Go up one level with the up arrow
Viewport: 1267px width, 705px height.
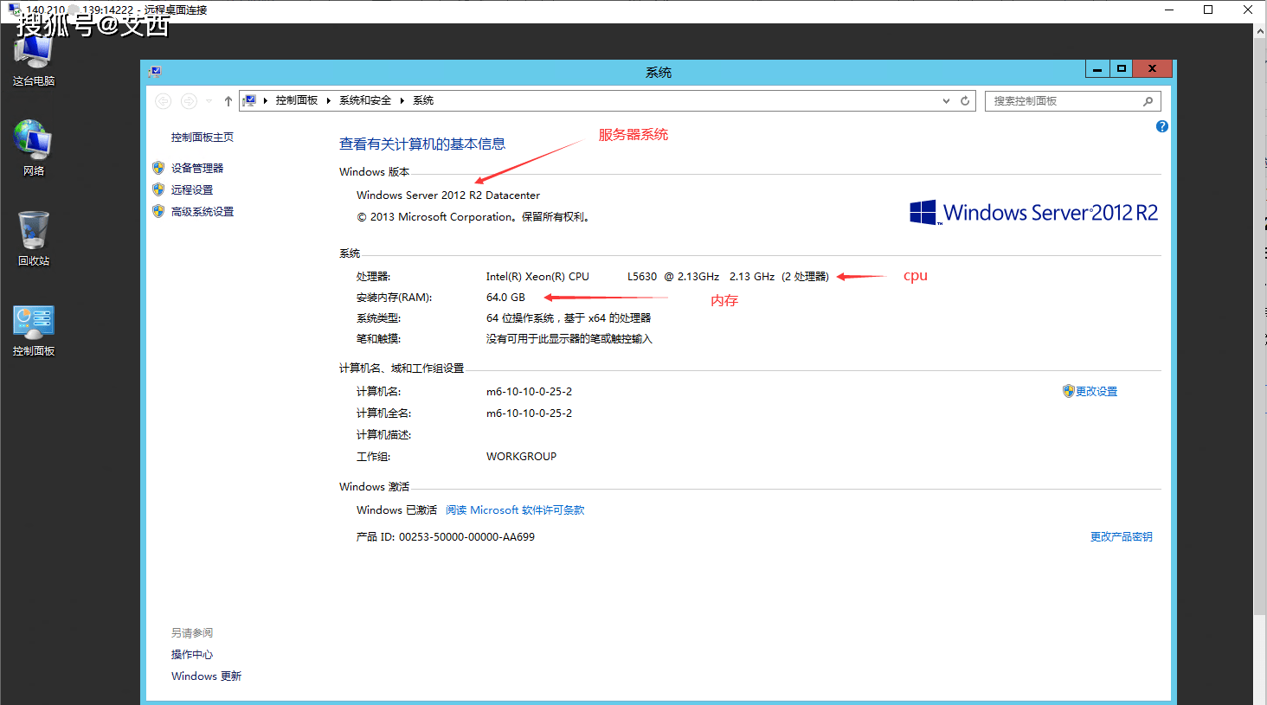228,101
